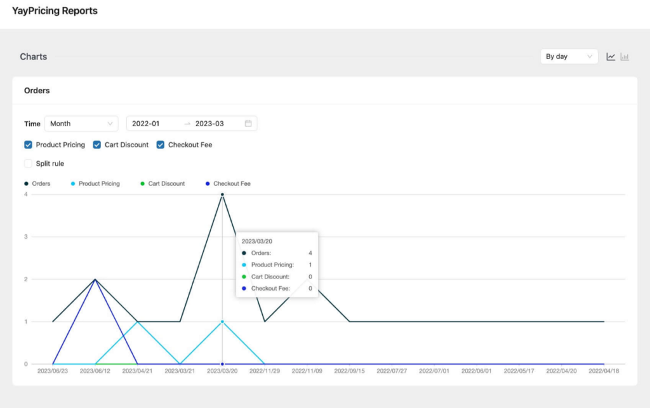Enable the Split rule checkbox
This screenshot has height=408, width=650.
pos(28,163)
